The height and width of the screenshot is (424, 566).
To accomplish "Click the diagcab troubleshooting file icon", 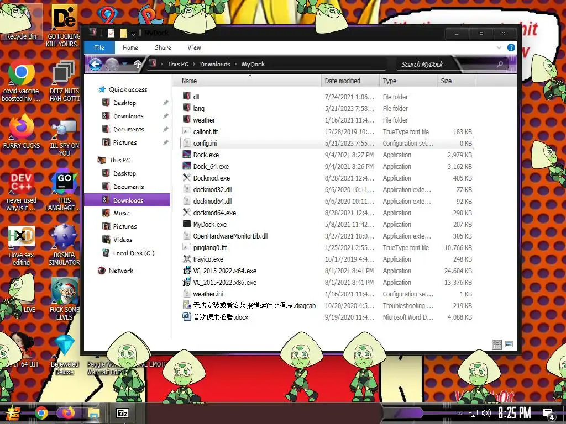I will pos(187,305).
